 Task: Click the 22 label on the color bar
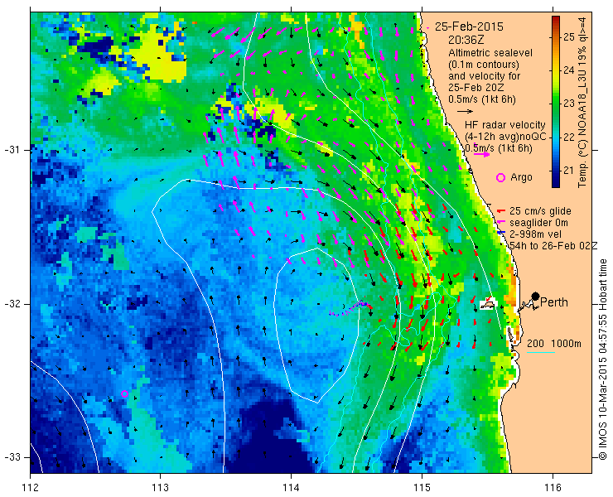point(569,138)
